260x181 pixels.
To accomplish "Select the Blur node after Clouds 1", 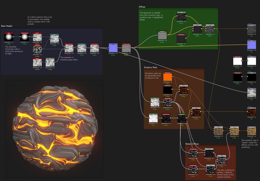I will coord(50,62).
